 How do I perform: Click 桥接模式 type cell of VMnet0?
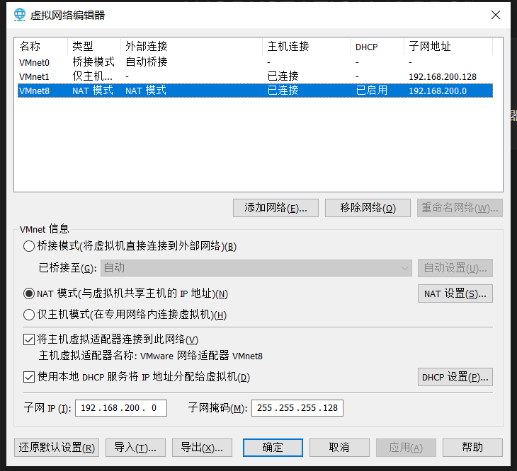pos(93,62)
